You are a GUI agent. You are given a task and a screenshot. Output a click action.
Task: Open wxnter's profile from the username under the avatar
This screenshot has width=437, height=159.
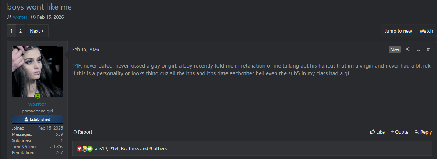tap(37, 104)
